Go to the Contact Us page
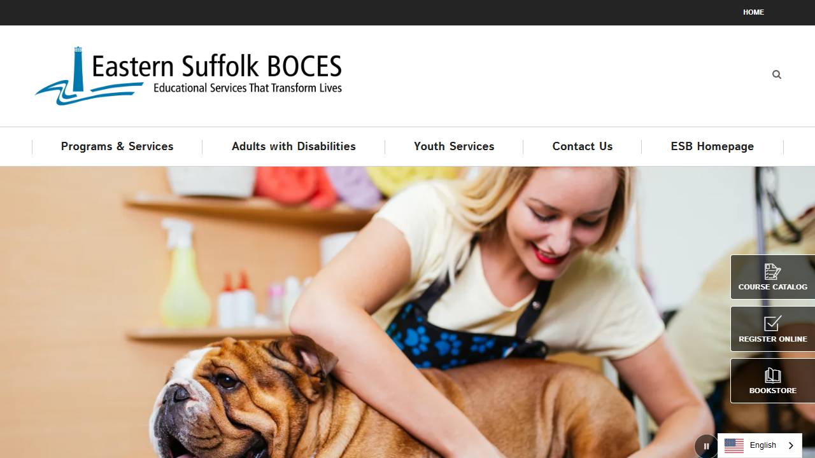Image resolution: width=815 pixels, height=458 pixels. [583, 146]
